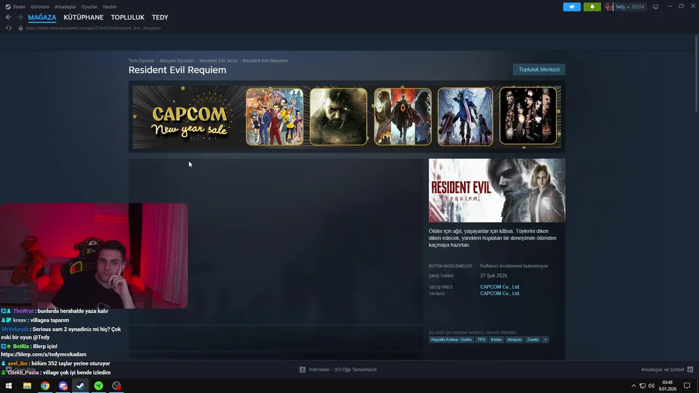Image resolution: width=699 pixels, height=393 pixels.
Task: Open the rightmost dark character tile in banner
Action: click(x=528, y=117)
